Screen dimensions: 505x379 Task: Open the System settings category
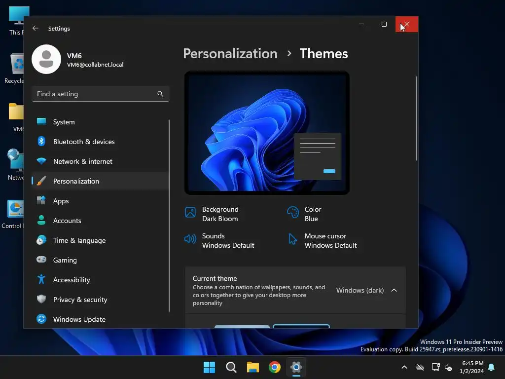tap(100, 122)
